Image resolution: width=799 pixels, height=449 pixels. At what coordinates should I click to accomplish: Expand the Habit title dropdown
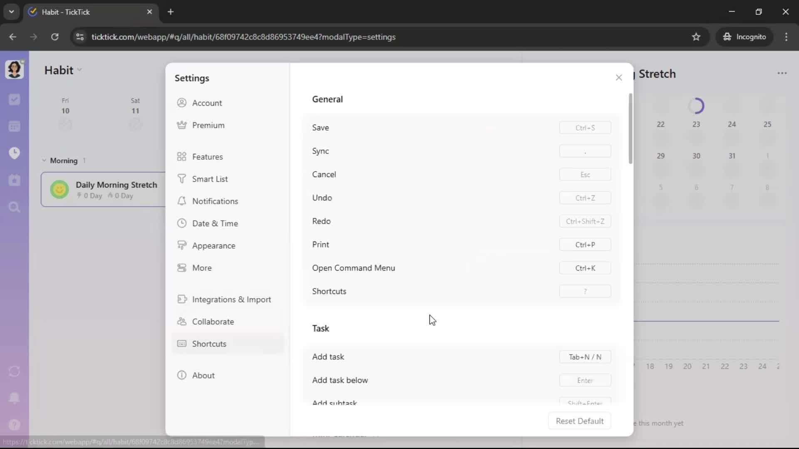click(x=79, y=70)
